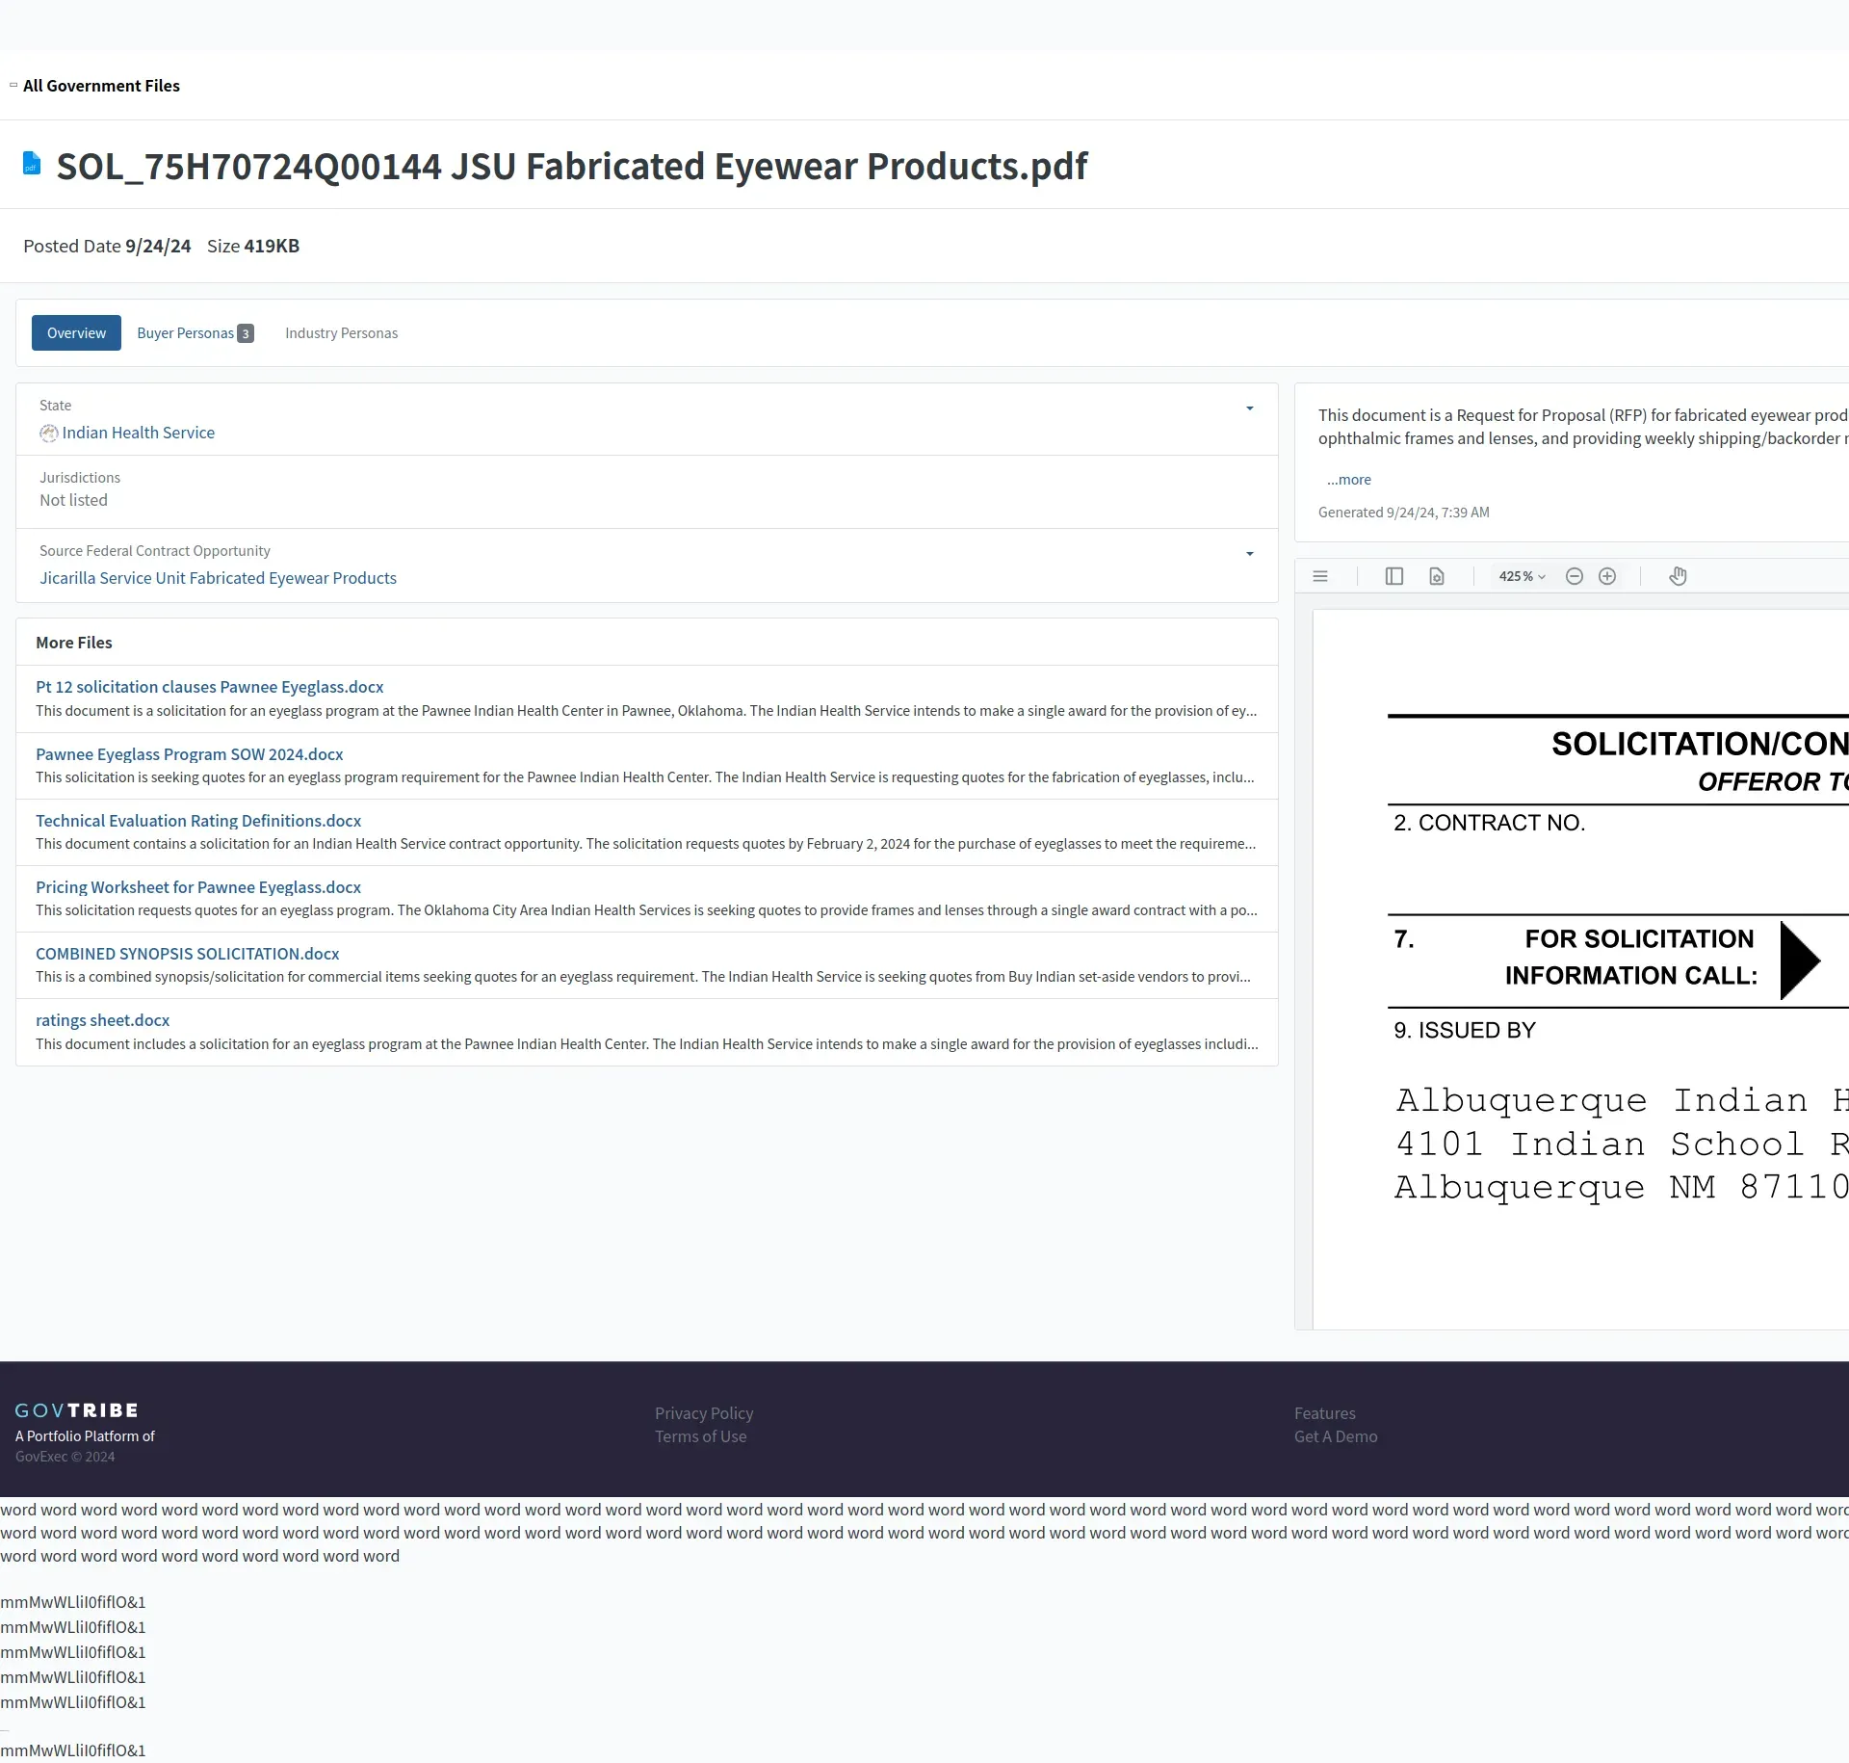The height and width of the screenshot is (1763, 1849).
Task: Go back to All Government Files
Action: [101, 86]
